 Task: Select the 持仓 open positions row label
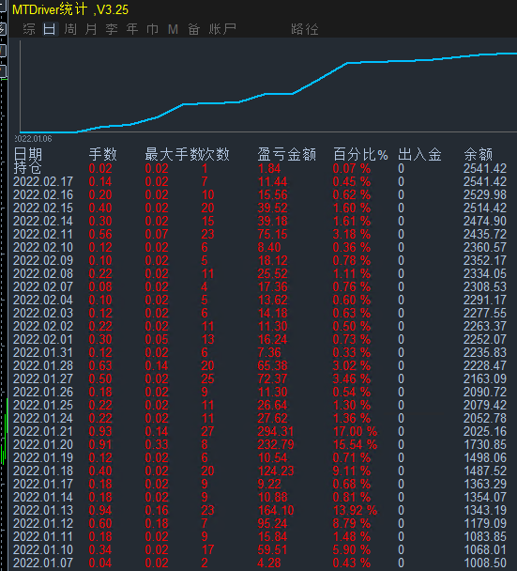click(x=27, y=168)
